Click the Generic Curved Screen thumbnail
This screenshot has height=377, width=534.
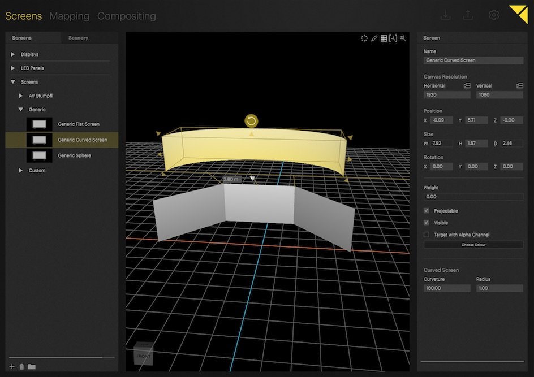[x=40, y=140]
